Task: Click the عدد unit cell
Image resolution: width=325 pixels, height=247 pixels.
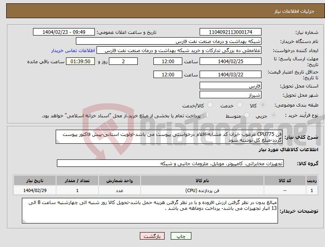Action: click(x=120, y=190)
